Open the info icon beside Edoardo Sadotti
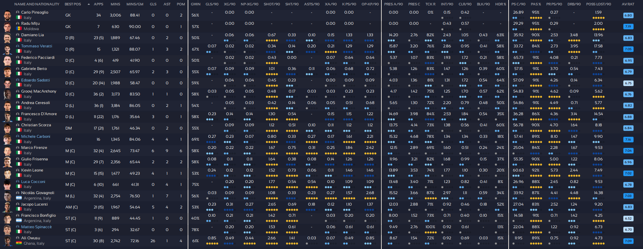 click(18, 80)
